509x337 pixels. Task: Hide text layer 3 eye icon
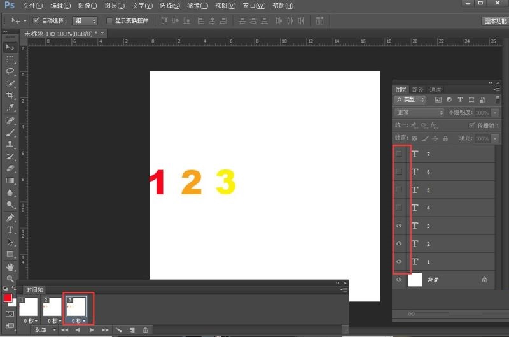(399, 226)
